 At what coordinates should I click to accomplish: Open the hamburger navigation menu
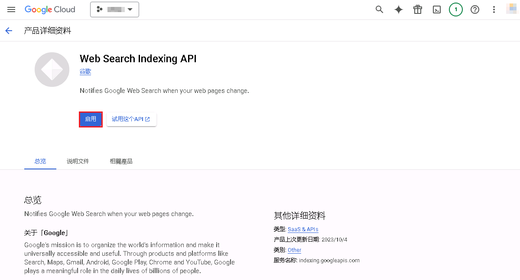(x=11, y=10)
